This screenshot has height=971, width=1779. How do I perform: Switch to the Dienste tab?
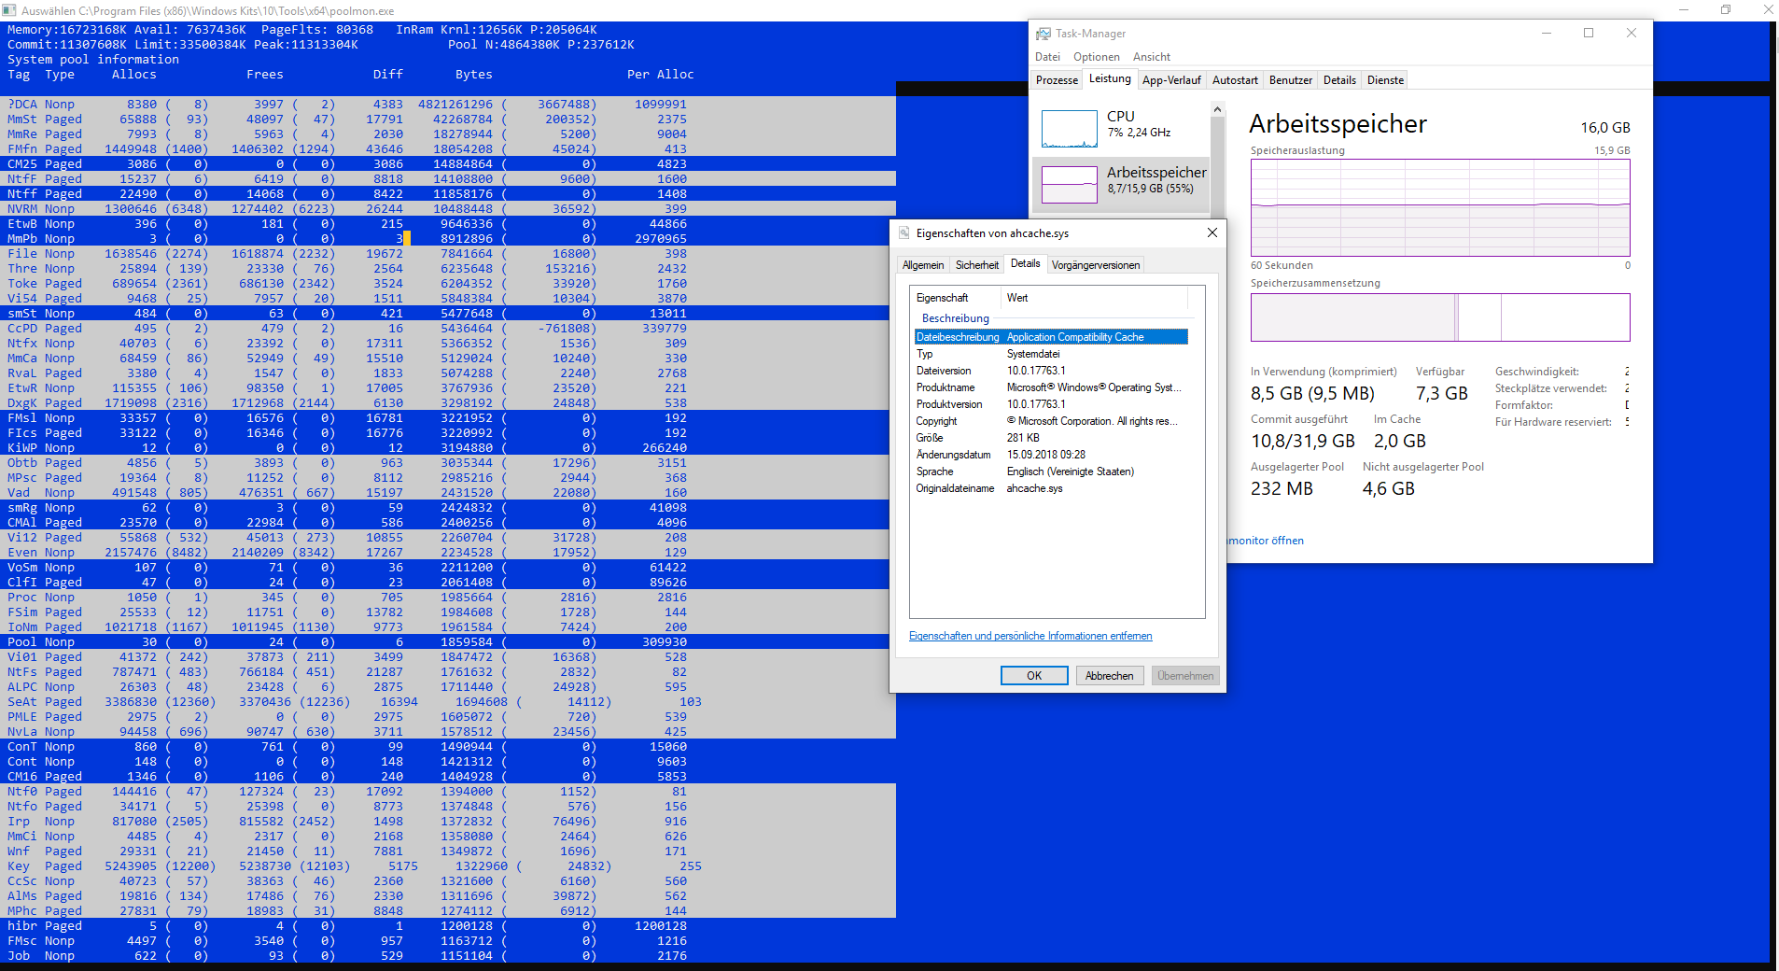coord(1386,80)
